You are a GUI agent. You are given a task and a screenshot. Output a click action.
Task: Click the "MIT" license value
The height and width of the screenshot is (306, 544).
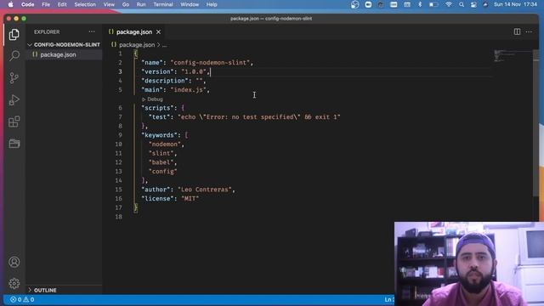[x=190, y=198]
